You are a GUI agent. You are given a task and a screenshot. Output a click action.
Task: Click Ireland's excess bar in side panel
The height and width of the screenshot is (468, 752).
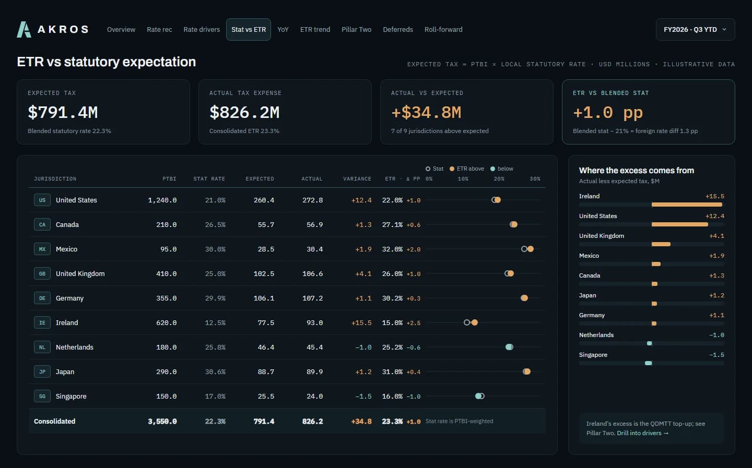pos(687,205)
